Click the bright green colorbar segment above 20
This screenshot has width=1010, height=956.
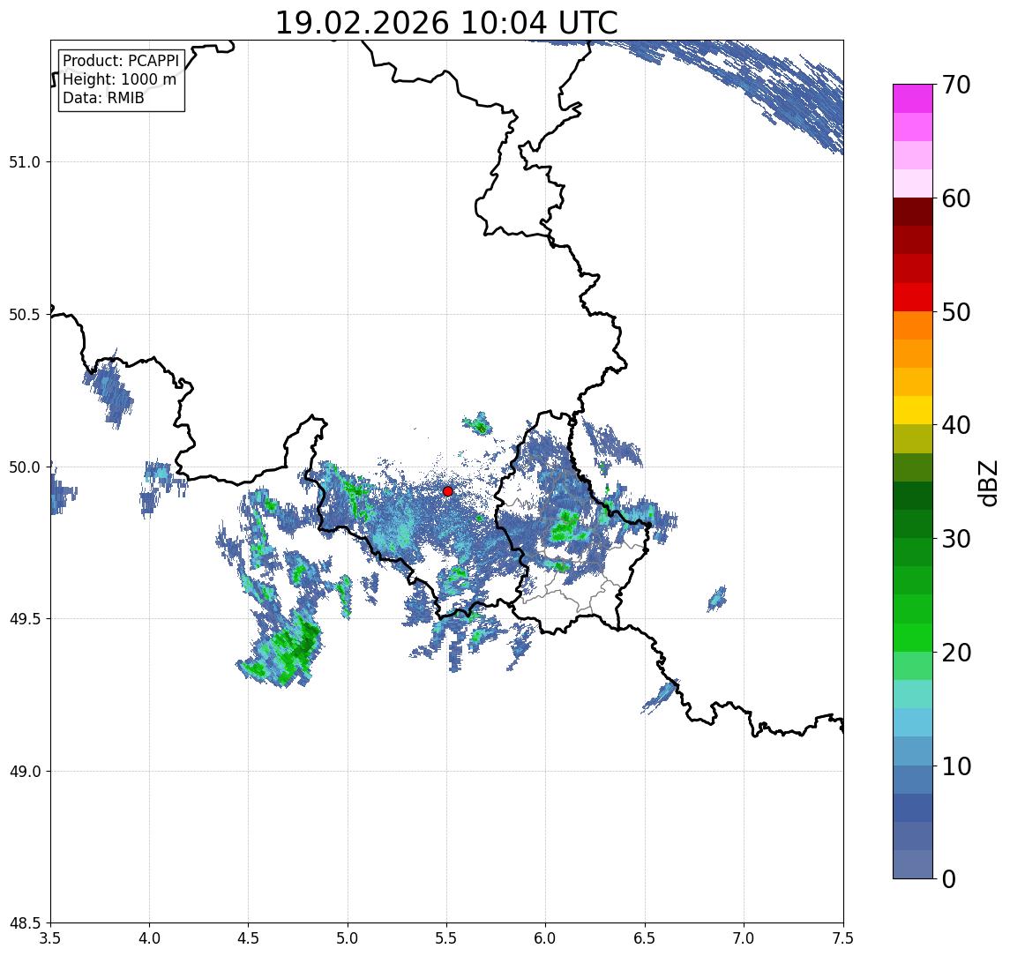point(913,637)
